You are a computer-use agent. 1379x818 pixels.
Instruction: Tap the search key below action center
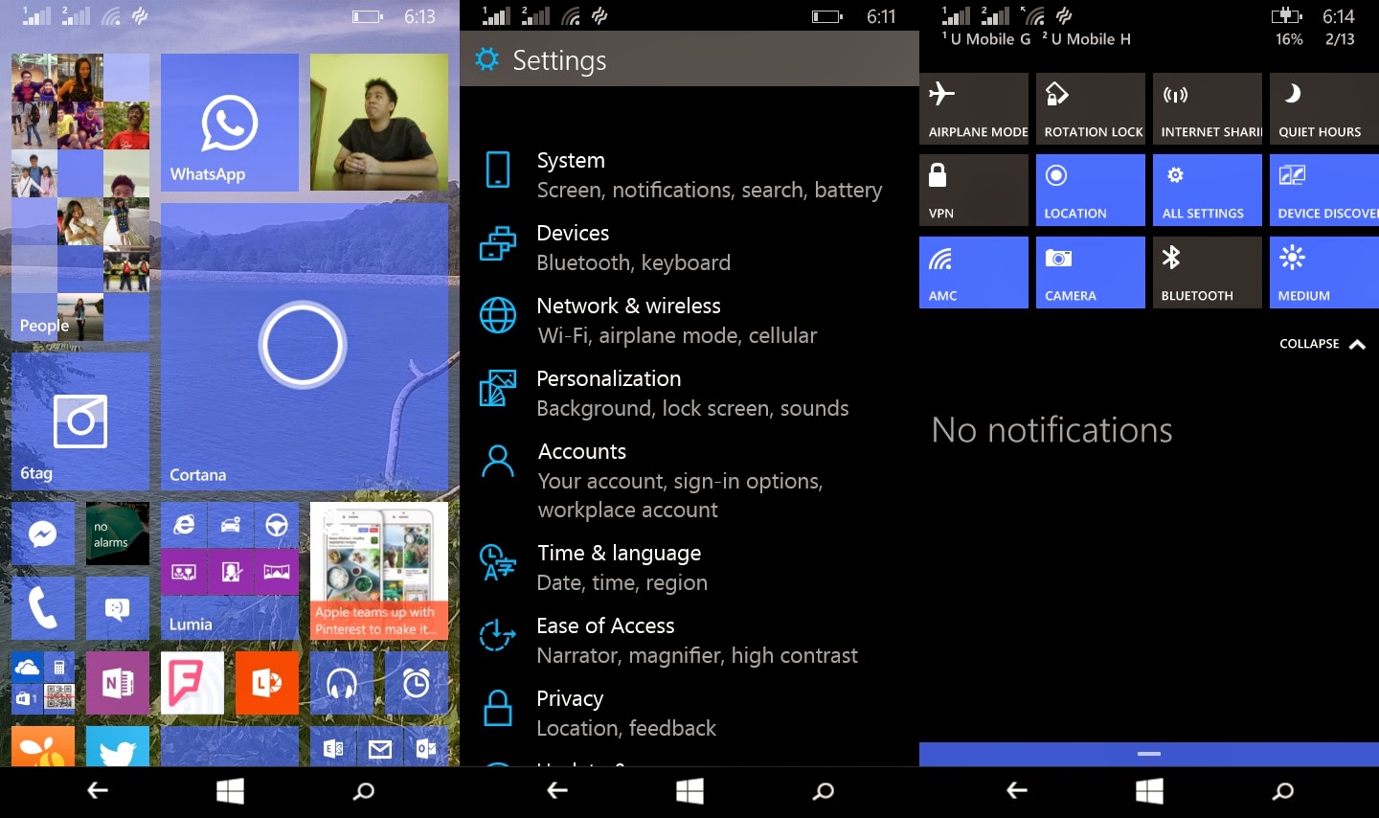coord(1283,791)
